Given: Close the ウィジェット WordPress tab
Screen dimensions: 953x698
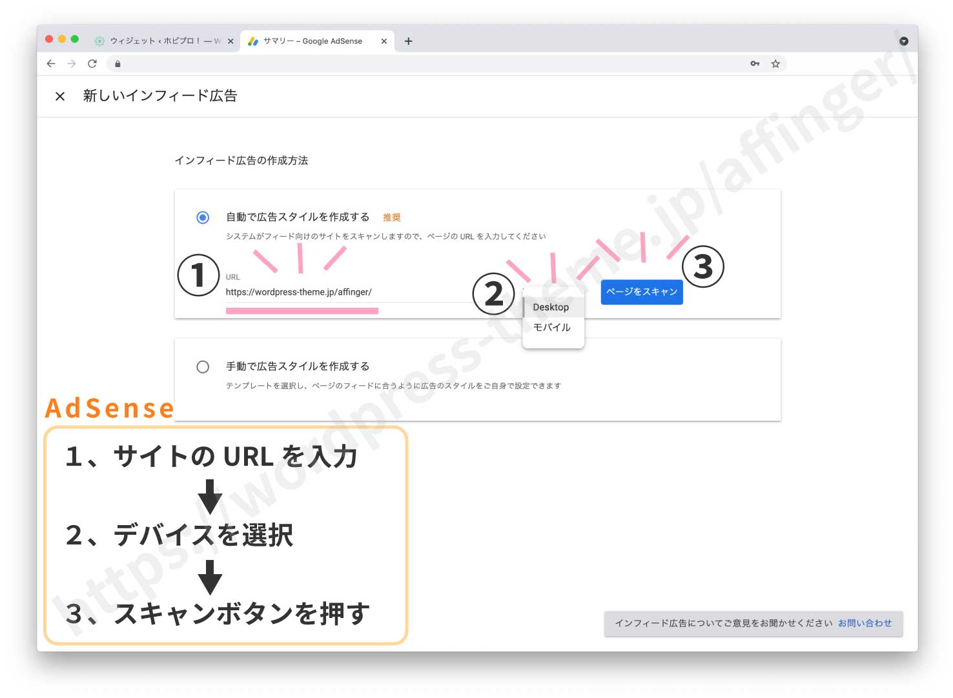Looking at the screenshot, I should 231,41.
